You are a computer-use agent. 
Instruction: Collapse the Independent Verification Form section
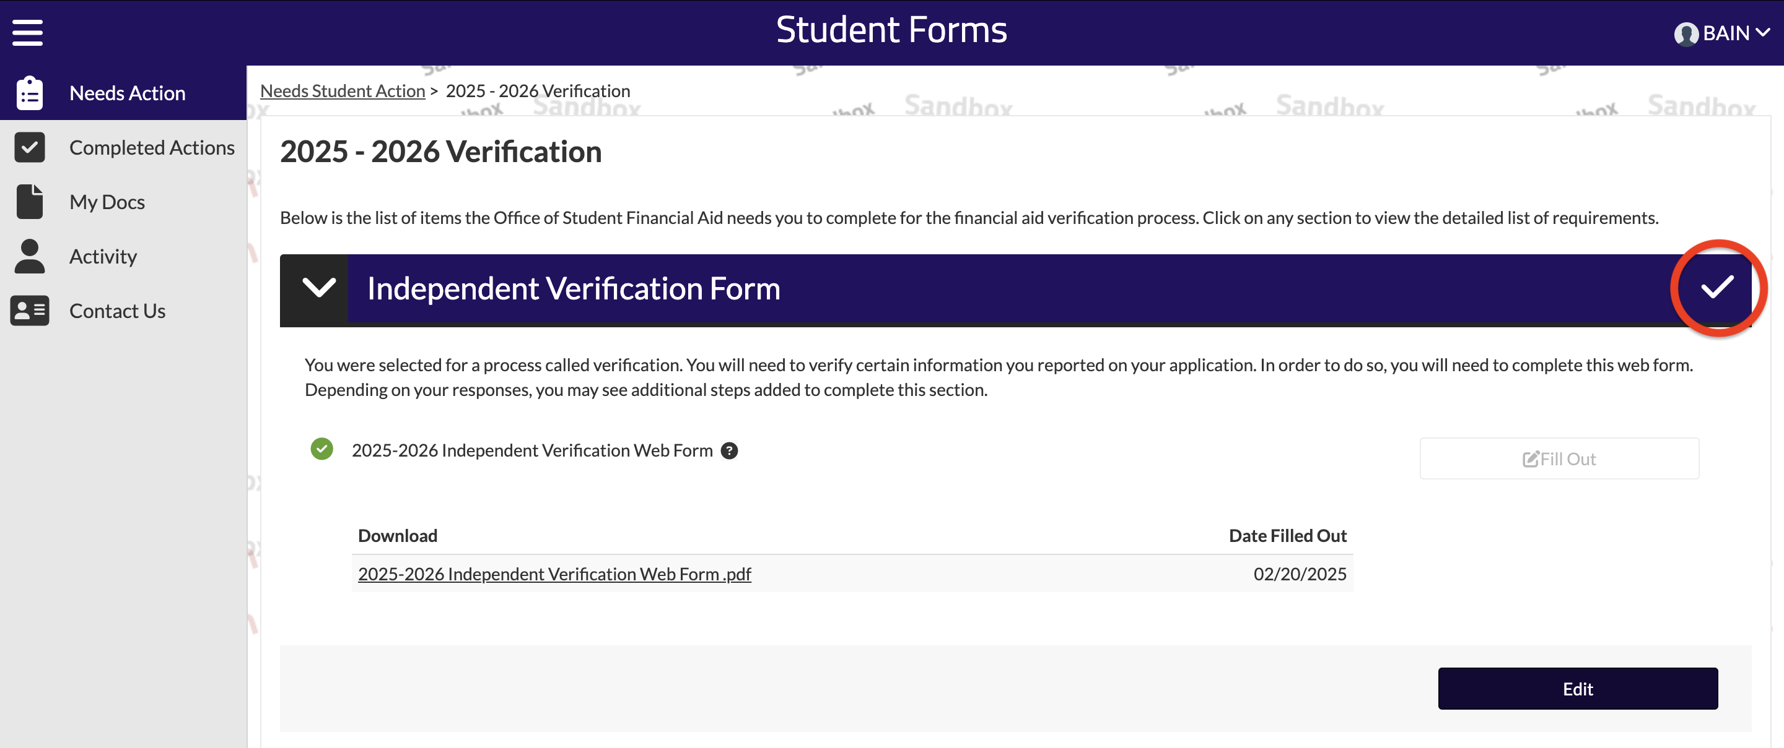[318, 288]
